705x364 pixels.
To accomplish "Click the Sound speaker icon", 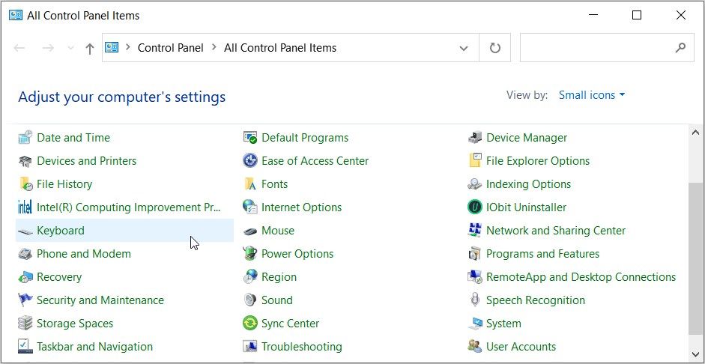I will click(250, 300).
